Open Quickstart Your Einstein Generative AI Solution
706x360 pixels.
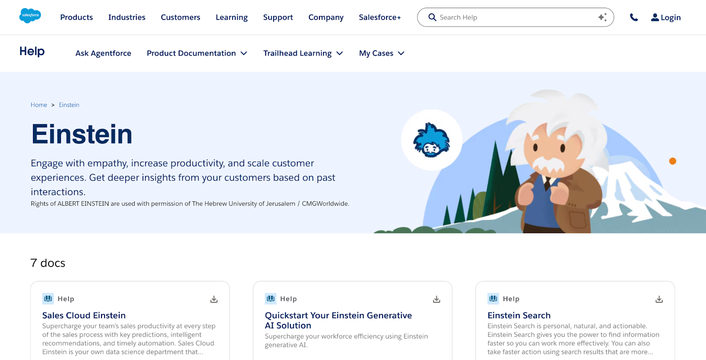338,320
